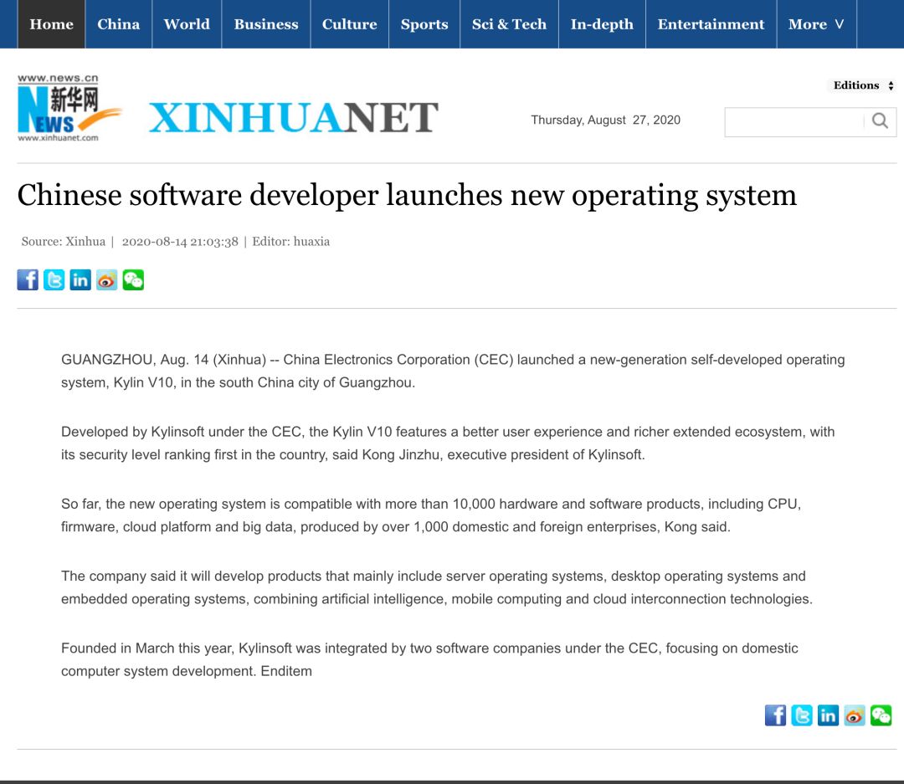Click paragraph starting 'Founded in March'
This screenshot has width=904, height=784.
click(x=429, y=659)
